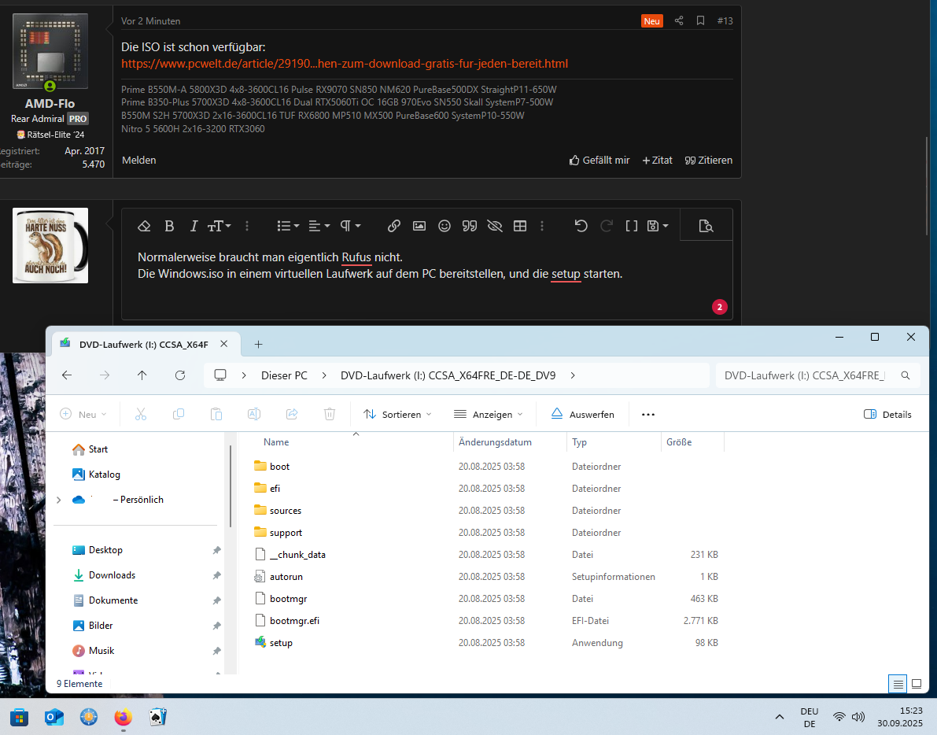Insert a quote block via editor icon
This screenshot has height=735, width=937.
click(470, 226)
